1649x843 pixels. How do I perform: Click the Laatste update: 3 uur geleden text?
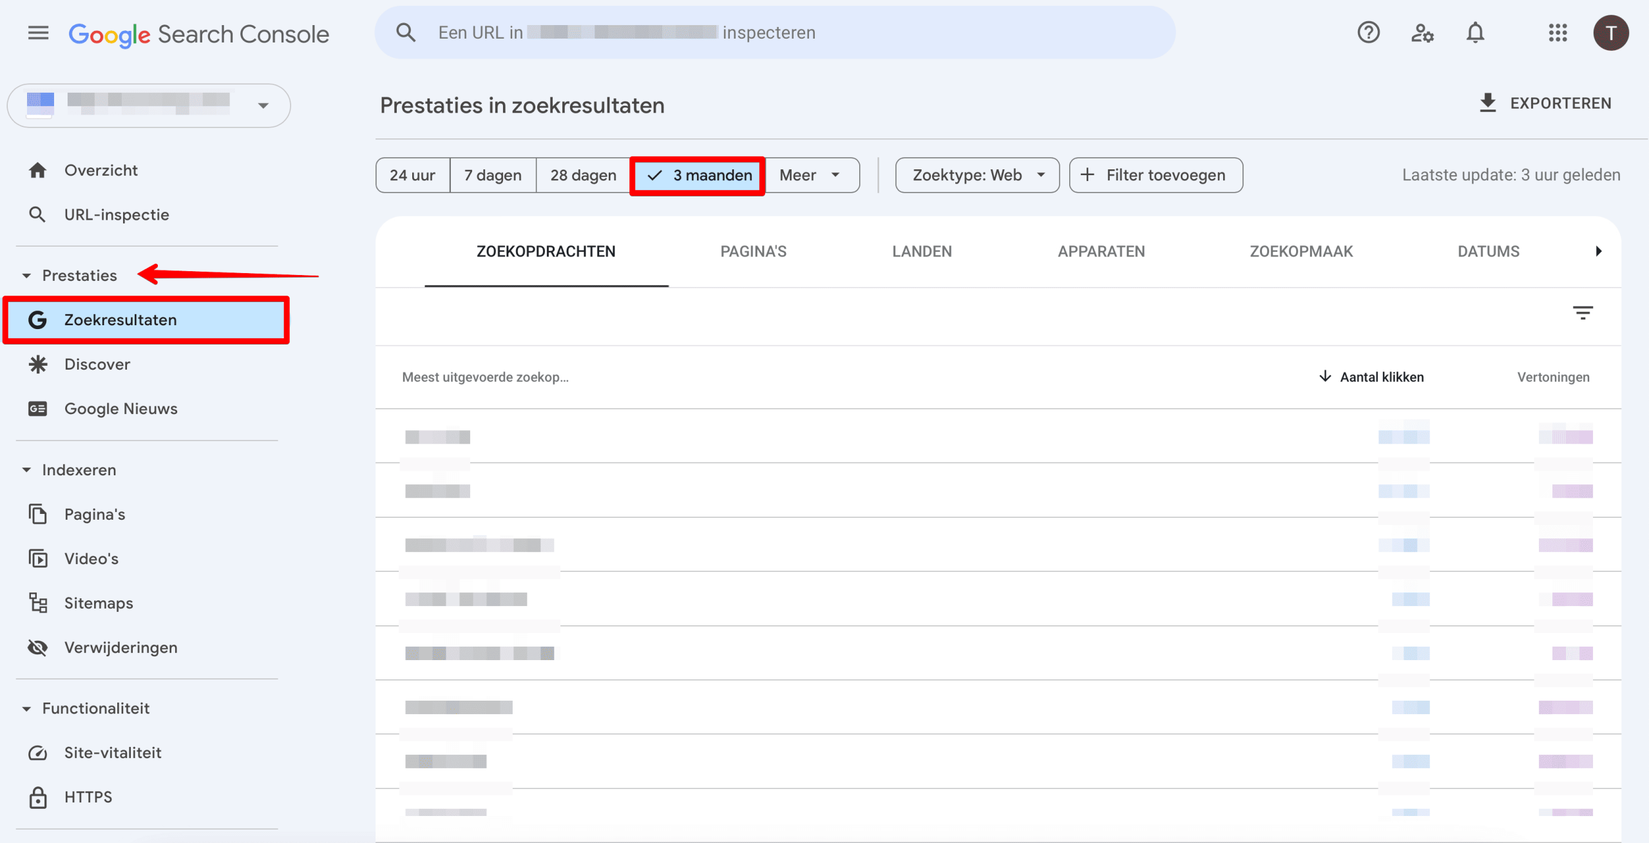[1511, 175]
